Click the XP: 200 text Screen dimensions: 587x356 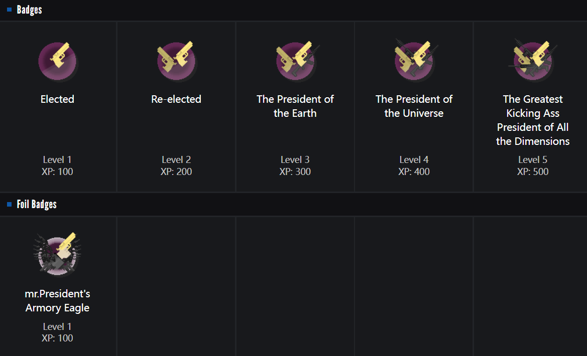pos(176,171)
